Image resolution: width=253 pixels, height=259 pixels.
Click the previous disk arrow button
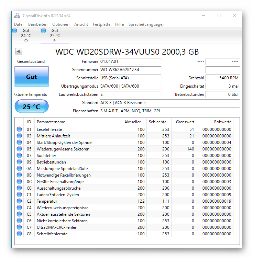[x=19, y=52]
